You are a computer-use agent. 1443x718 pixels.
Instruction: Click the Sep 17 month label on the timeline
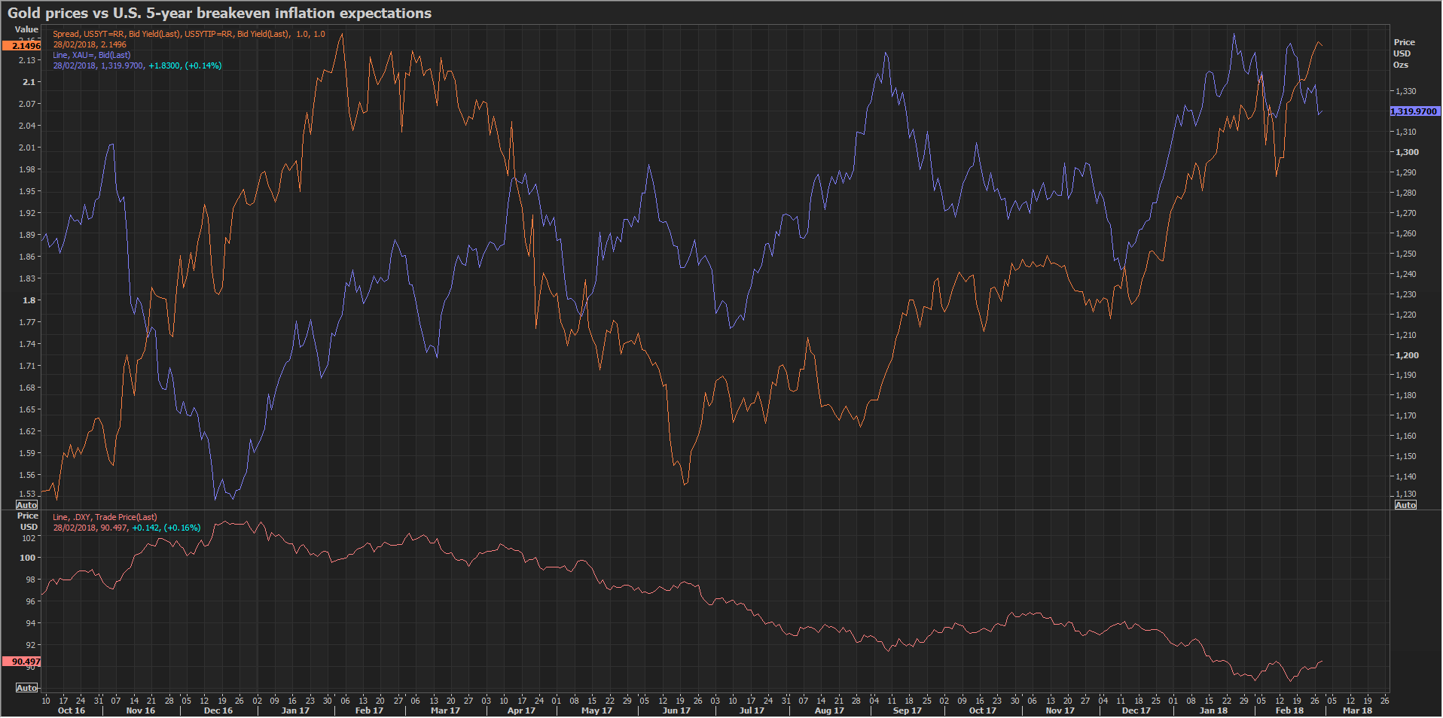(907, 710)
